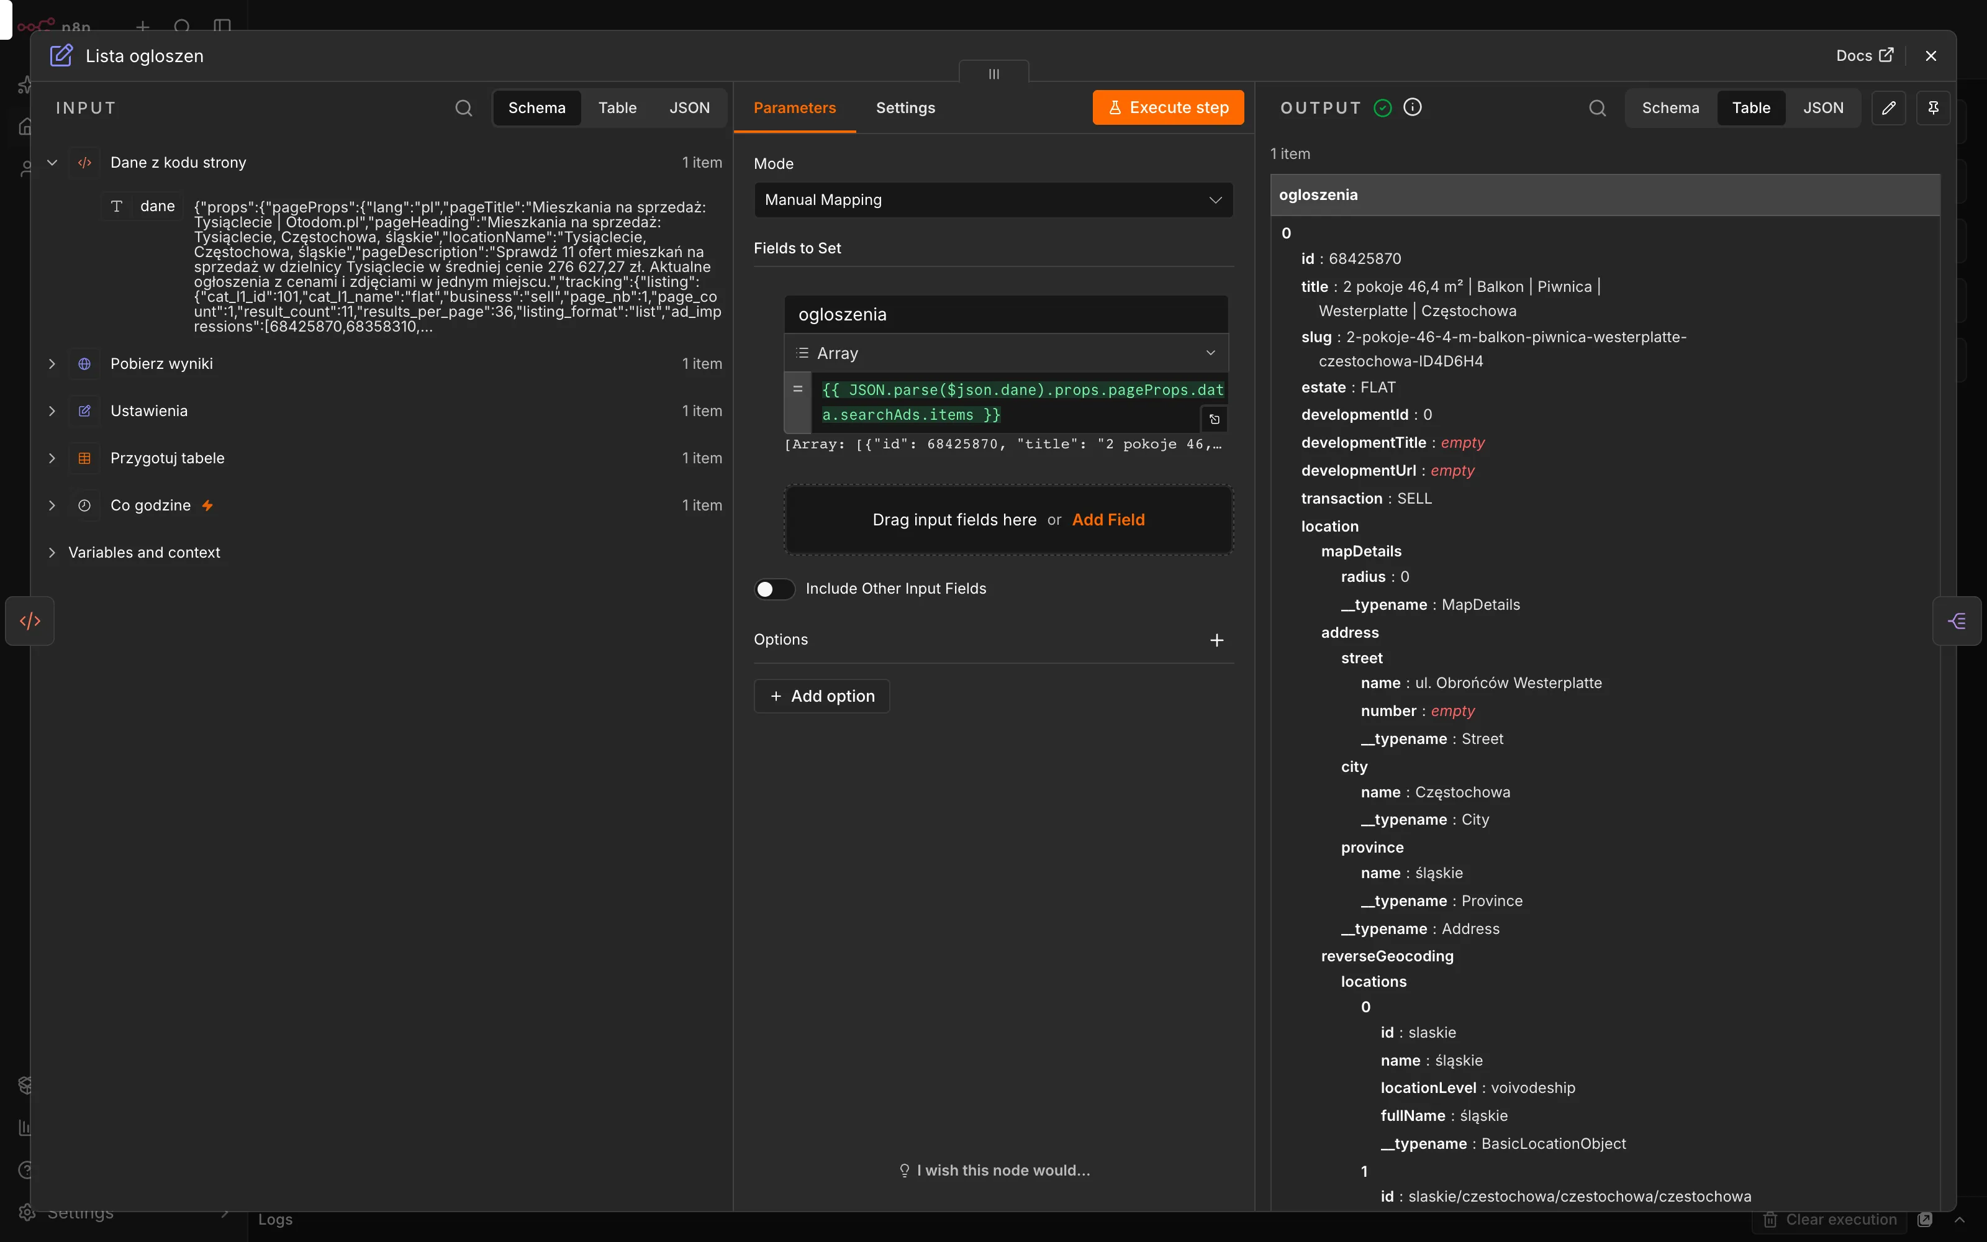Switch output view to JSON
Viewport: 1987px width, 1242px height.
point(1823,107)
